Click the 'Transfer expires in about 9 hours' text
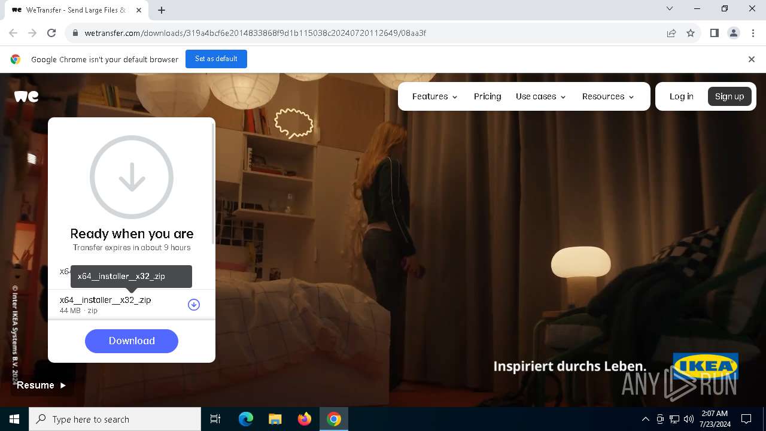The height and width of the screenshot is (431, 766). tap(132, 247)
